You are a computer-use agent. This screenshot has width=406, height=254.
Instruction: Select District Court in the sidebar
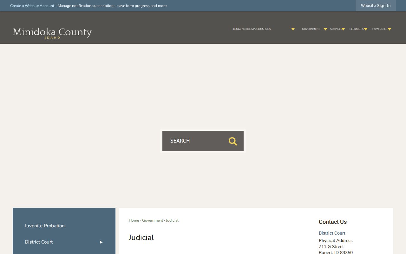39,242
